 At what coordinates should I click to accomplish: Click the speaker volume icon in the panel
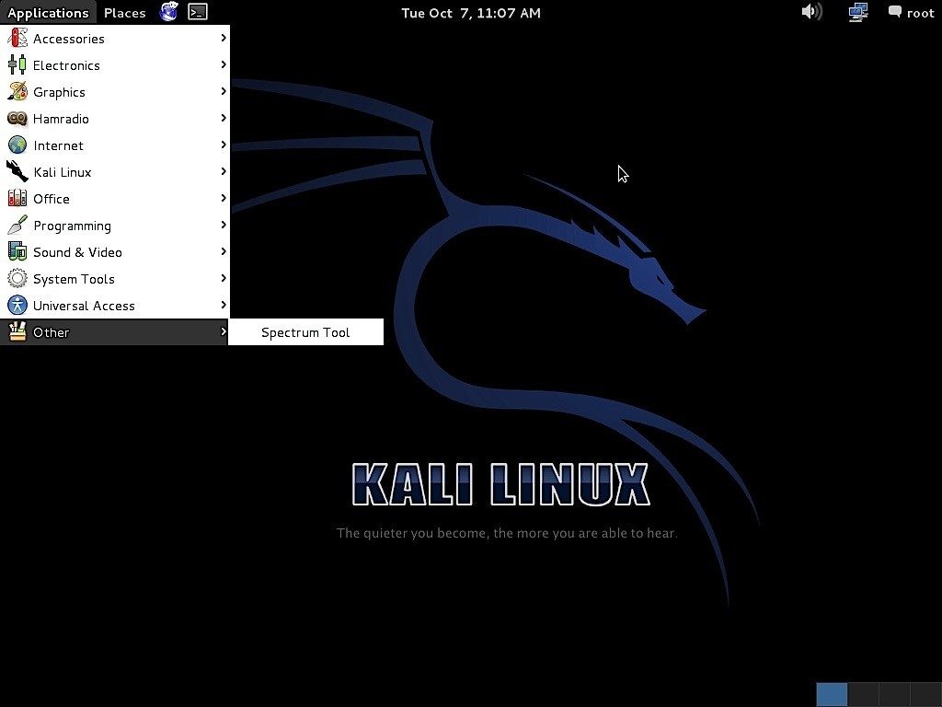(811, 12)
